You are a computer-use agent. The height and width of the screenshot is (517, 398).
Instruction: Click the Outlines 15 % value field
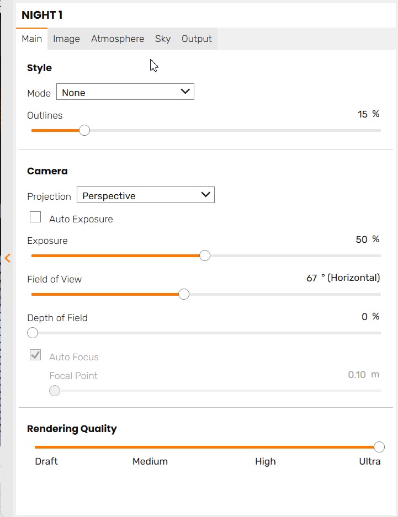pos(363,114)
